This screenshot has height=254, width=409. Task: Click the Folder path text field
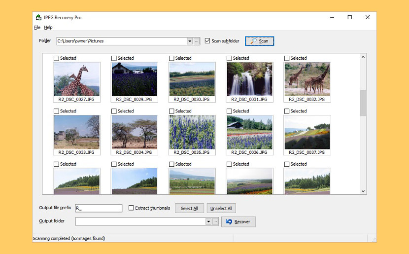[x=122, y=41]
